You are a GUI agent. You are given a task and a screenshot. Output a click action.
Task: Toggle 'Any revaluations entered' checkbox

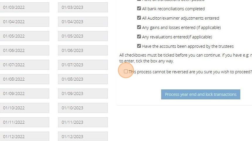[x=139, y=37]
